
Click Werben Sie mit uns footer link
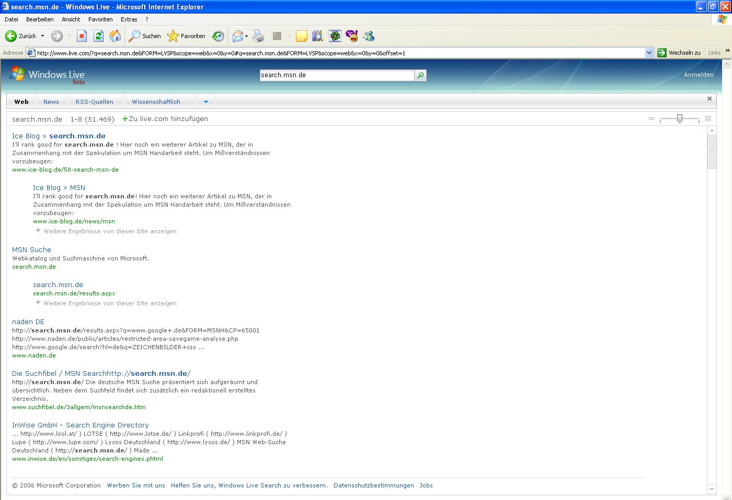coord(136,485)
